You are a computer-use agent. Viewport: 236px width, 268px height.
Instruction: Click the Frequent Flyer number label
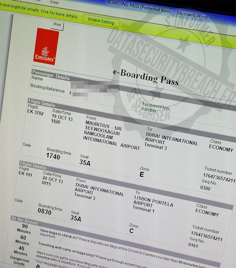(x=155, y=107)
